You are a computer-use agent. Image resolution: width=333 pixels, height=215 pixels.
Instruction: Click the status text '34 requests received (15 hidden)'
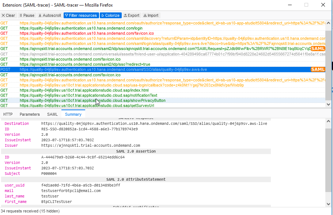[30, 211]
